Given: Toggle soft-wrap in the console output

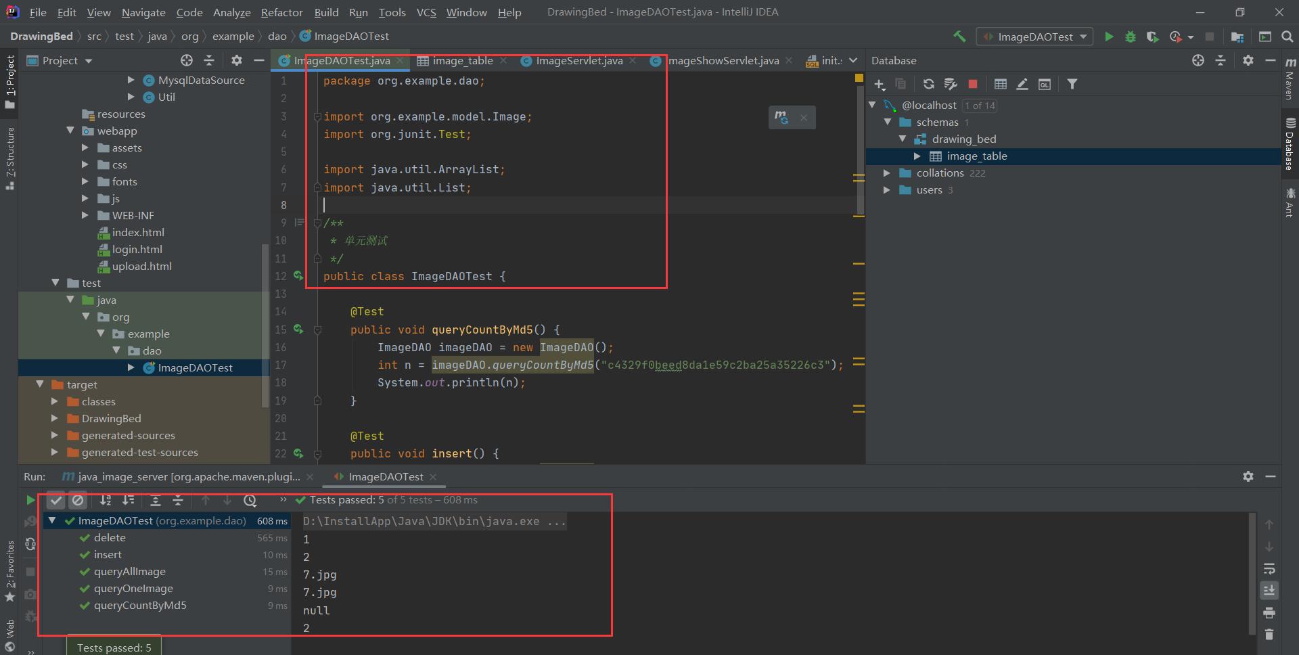Looking at the screenshot, I should pos(1269,568).
